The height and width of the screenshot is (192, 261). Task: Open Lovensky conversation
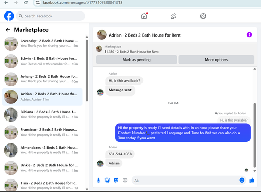point(42,43)
